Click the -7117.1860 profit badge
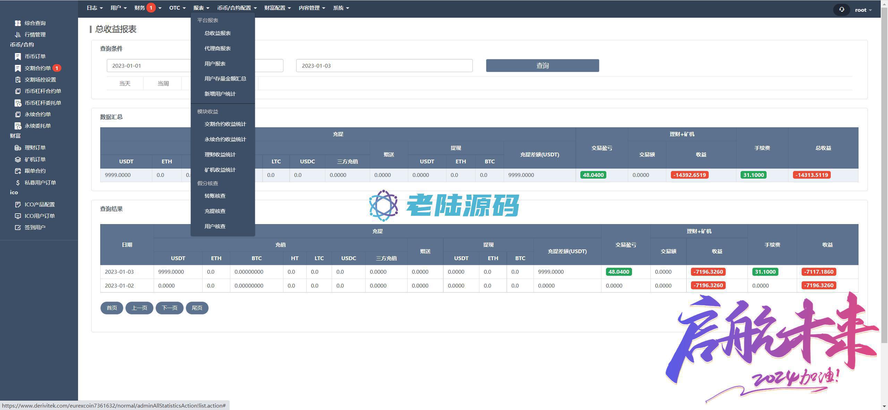 click(819, 272)
